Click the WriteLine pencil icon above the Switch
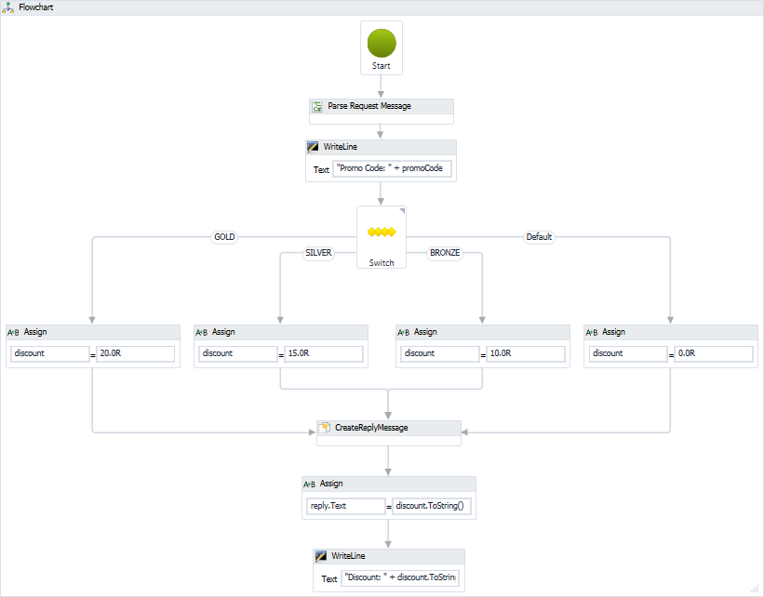 (x=311, y=146)
